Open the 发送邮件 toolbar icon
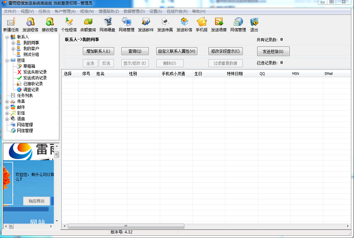Viewport: 354px width, 238px height. (146, 24)
